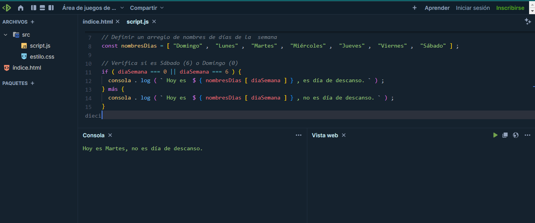Screen dimensions: 535x223
Task: Click the plus icon next to Aprender
Action: pos(414,8)
